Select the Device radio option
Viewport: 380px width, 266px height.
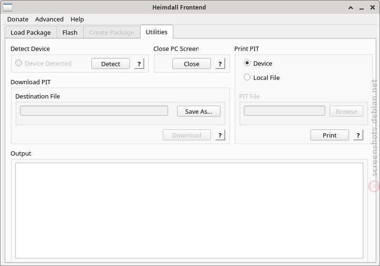(x=258, y=63)
